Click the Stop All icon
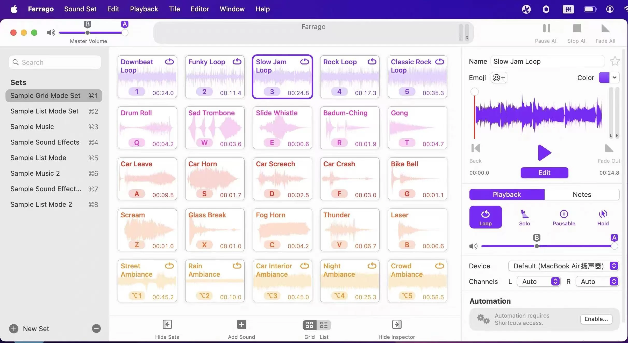Screen dimensions: 628x343 tap(577, 28)
